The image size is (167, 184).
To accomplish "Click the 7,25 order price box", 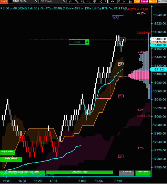I will [x=77, y=42].
